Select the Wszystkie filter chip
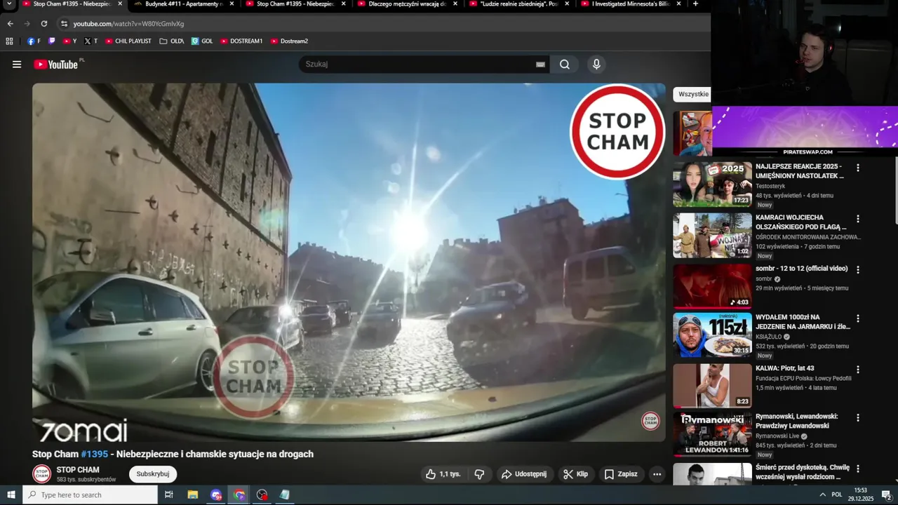Screen dimensions: 898x505 [692, 94]
